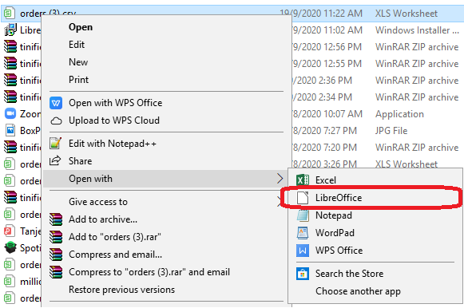
Task: Click the 2:36 PM date cell
Action: tap(323, 81)
